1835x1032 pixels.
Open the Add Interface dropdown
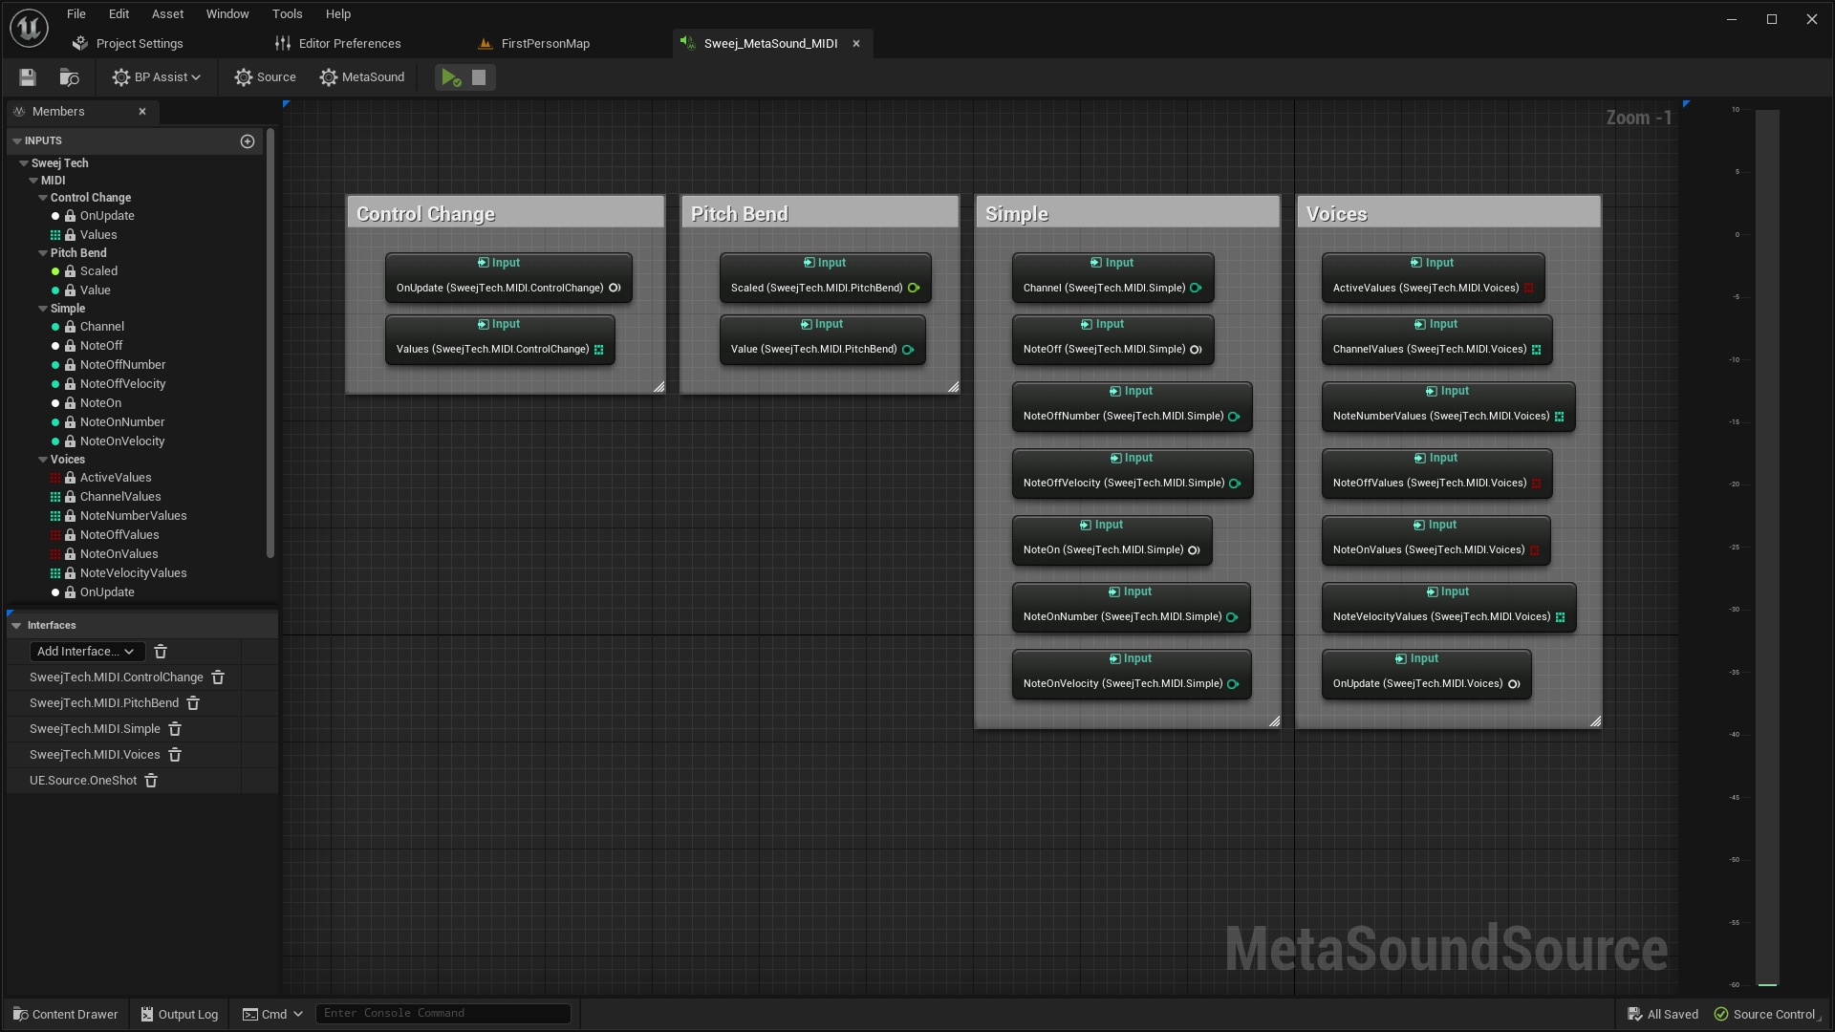pos(85,651)
